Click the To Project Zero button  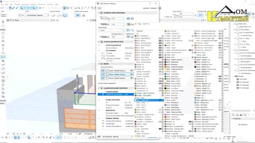click(x=118, y=34)
